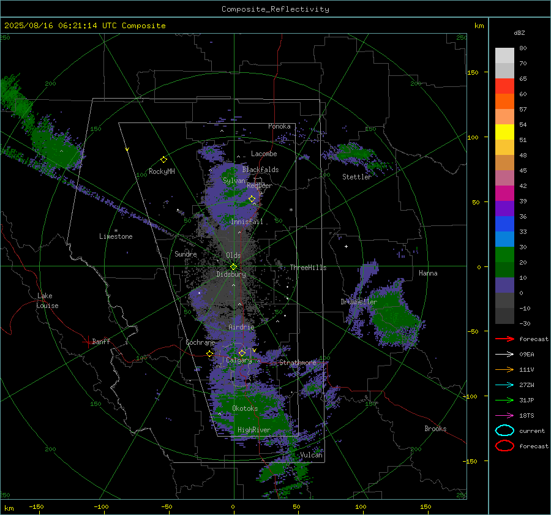Click the Sylvan label
This screenshot has width=551, height=515.
234,181
